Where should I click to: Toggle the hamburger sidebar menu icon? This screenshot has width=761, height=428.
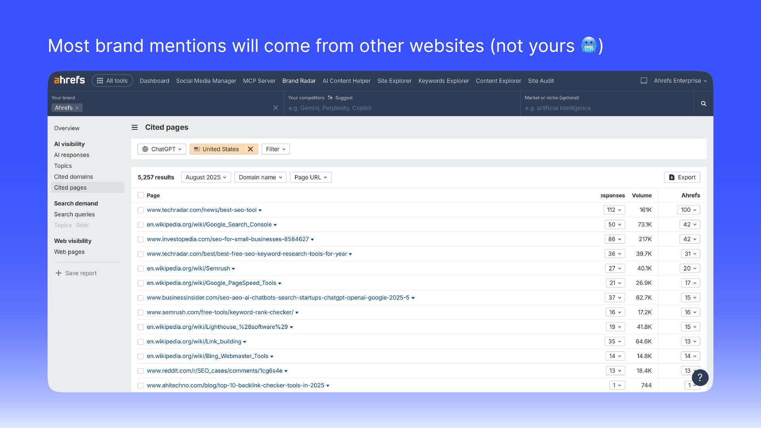135,128
